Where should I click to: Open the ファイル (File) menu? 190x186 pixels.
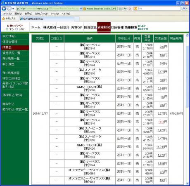[7, 14]
